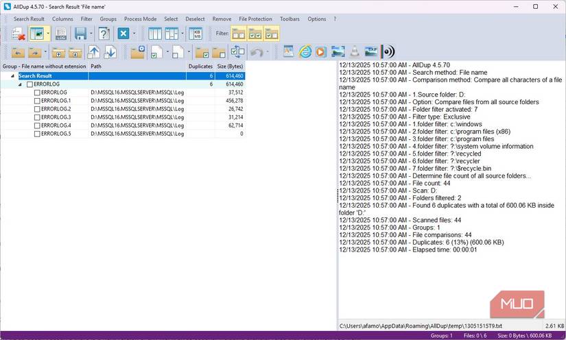
Task: Click the image viewer landscape icon
Action: pyautogui.click(x=338, y=52)
